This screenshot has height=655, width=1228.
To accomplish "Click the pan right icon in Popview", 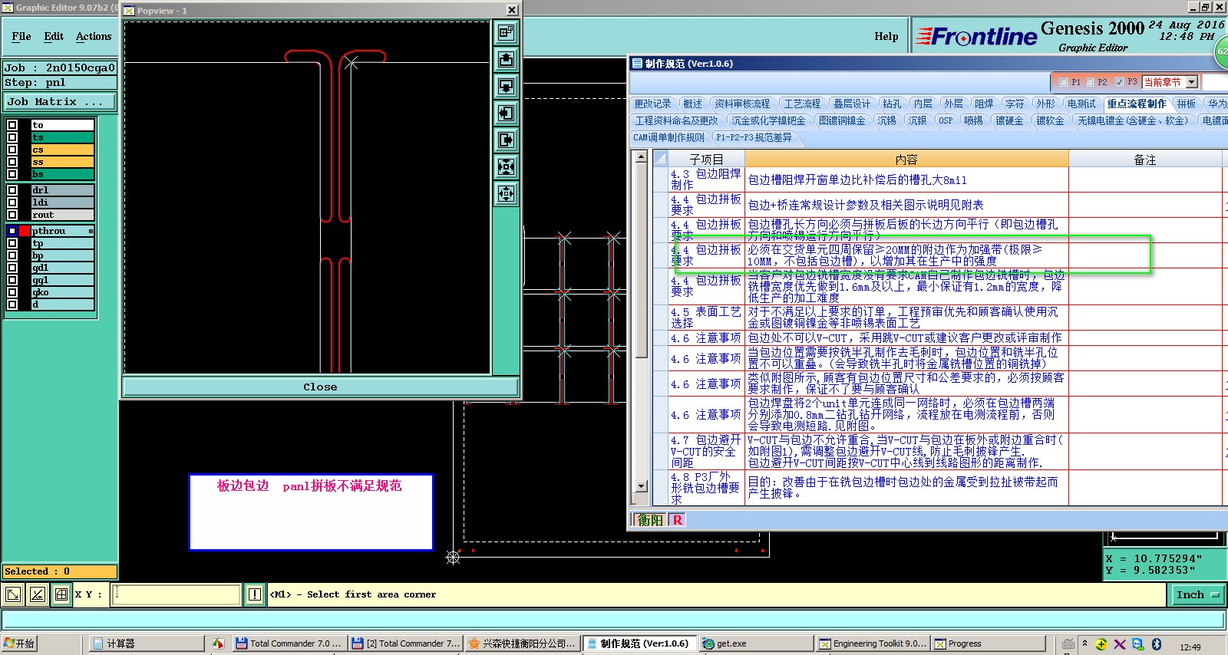I will [506, 140].
